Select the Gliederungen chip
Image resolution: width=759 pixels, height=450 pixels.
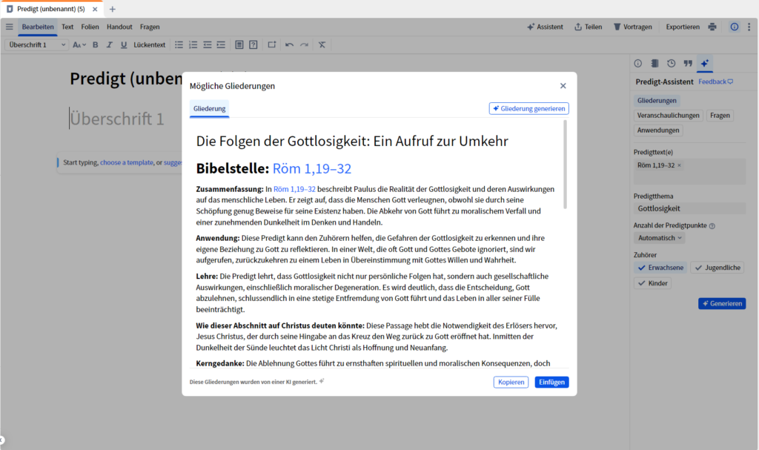point(657,100)
